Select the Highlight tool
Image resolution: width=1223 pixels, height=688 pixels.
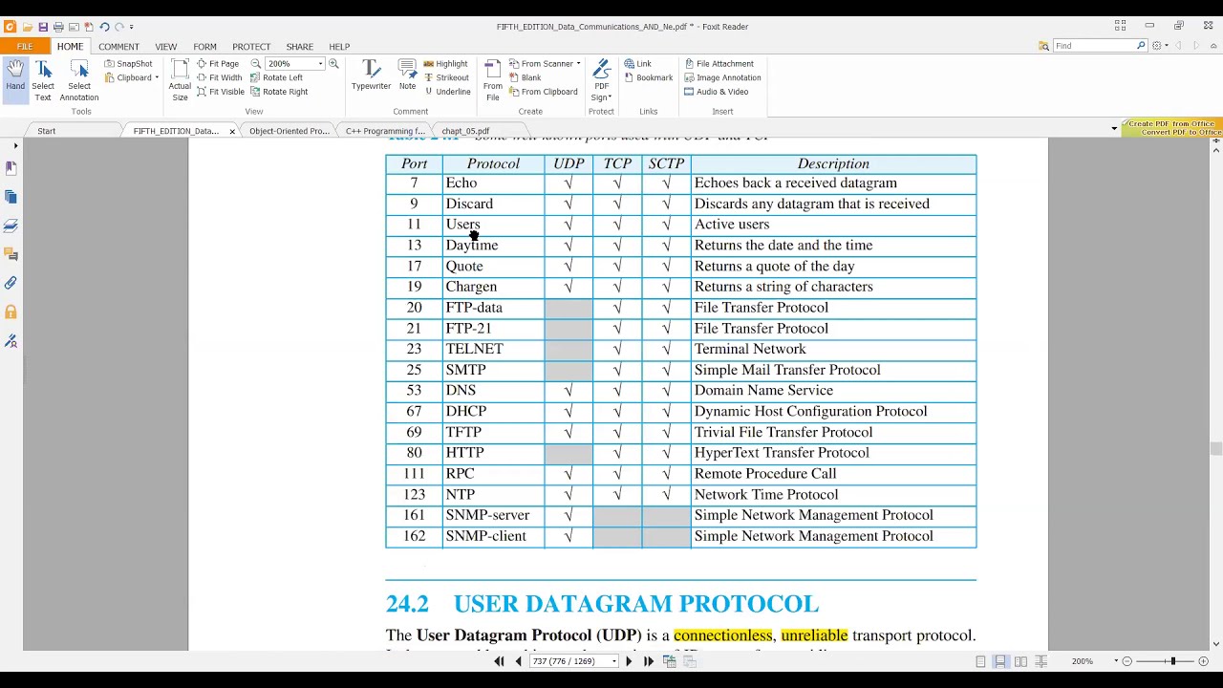[x=445, y=64]
